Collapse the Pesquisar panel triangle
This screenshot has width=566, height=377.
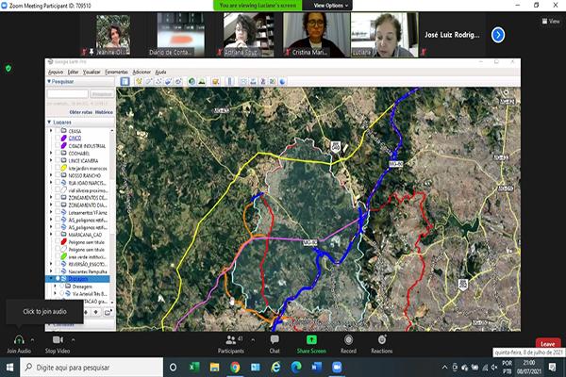coord(49,82)
